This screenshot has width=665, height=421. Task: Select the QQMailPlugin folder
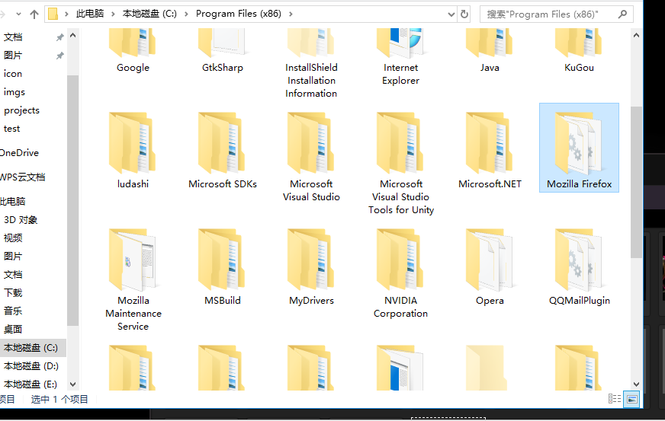pos(579,266)
